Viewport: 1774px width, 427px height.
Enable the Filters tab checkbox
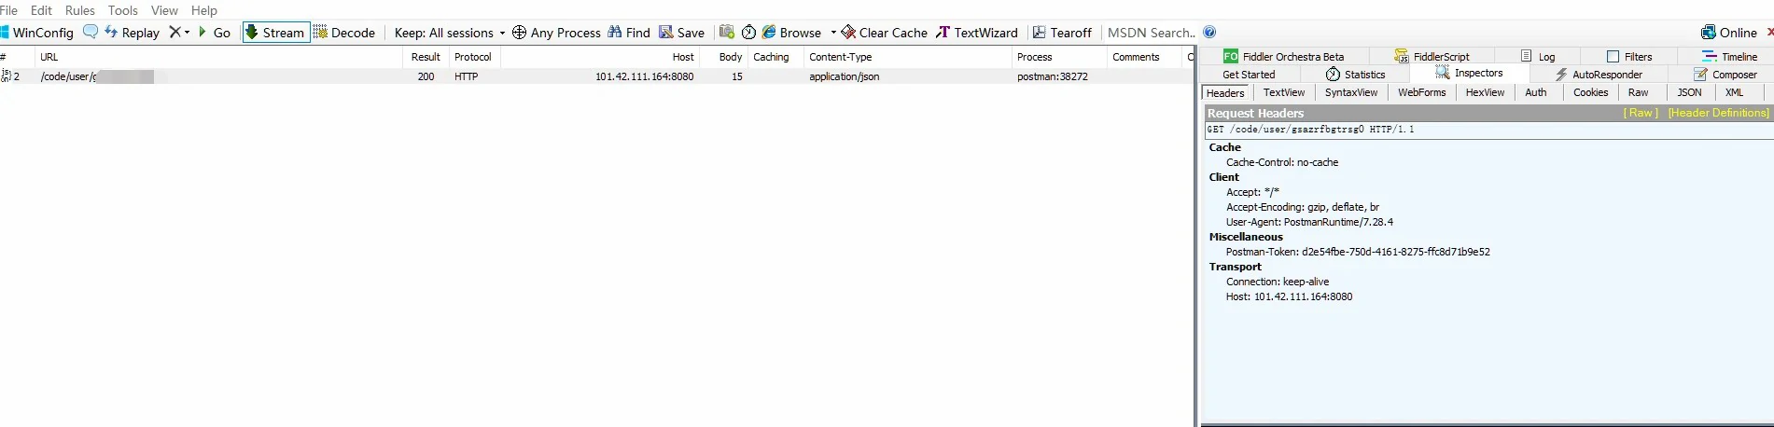tap(1613, 57)
